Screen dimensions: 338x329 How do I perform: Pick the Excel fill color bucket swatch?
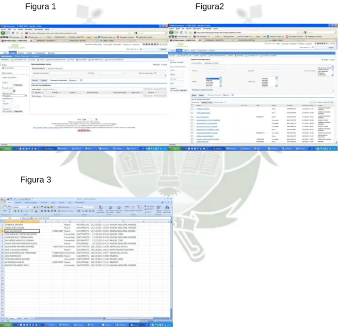point(31,211)
